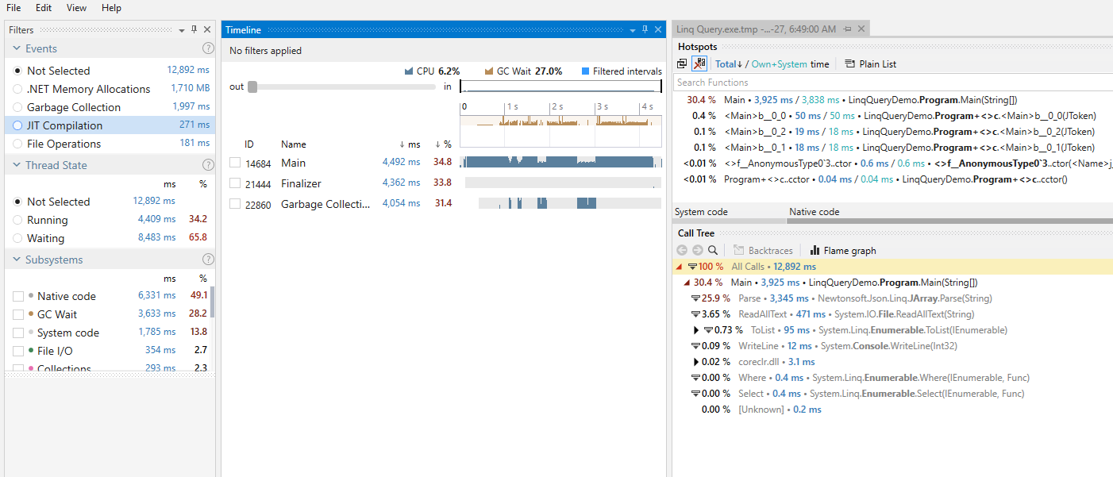Click the folding icon left of Hotspots toolbar

click(683, 63)
